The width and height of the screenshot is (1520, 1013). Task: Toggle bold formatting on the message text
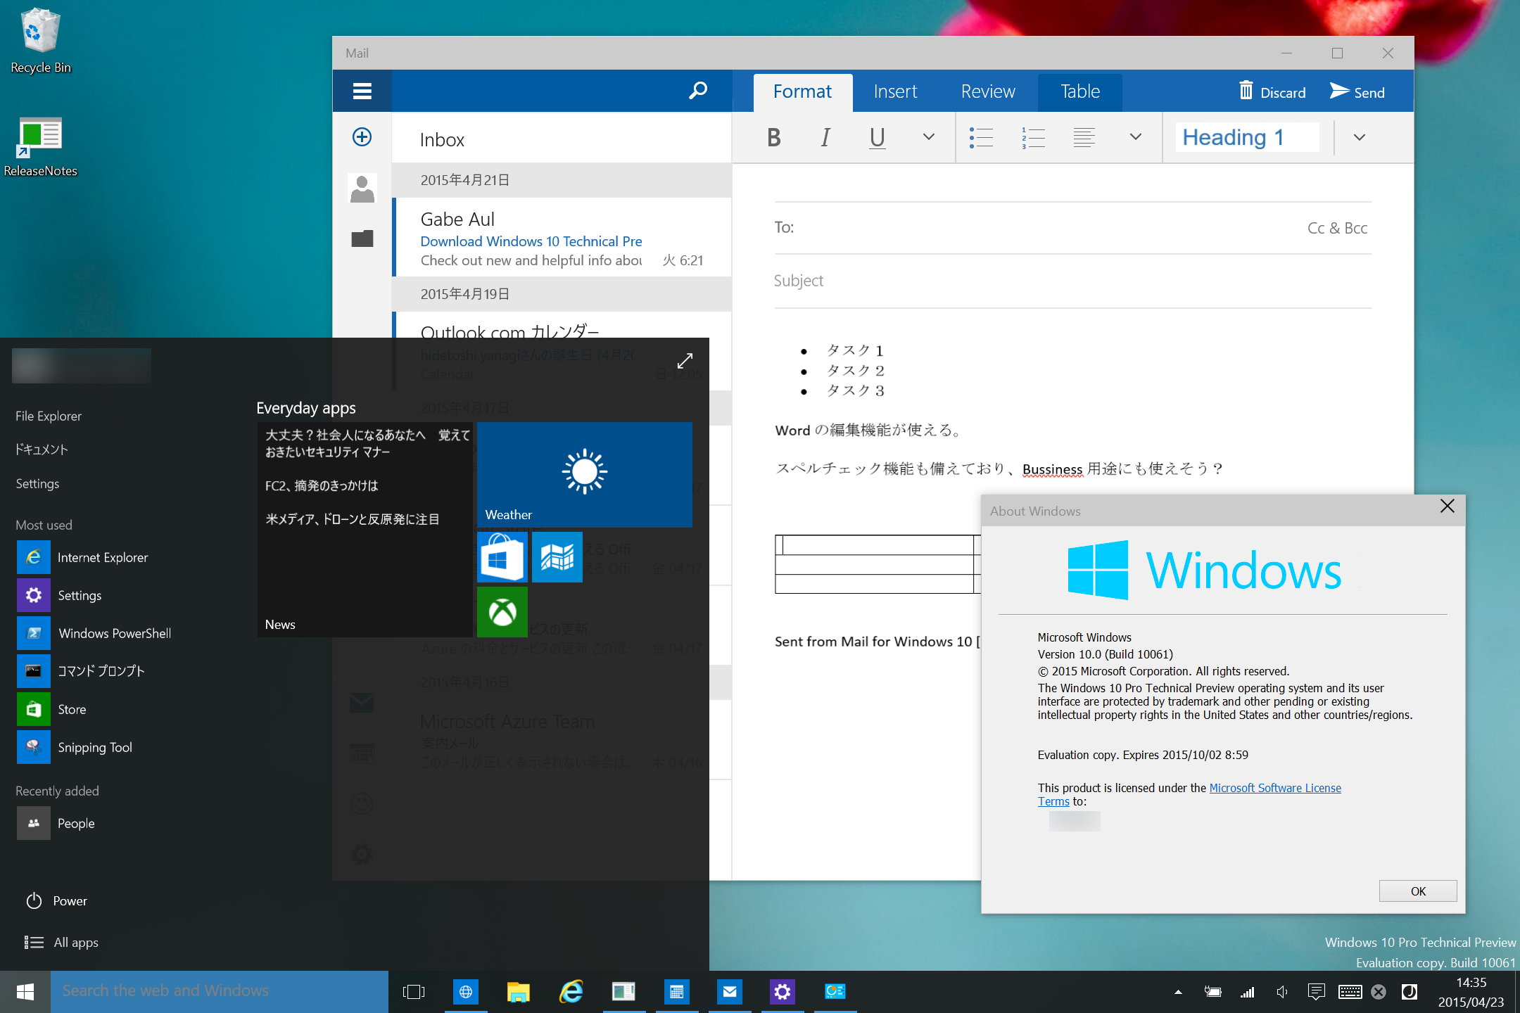(x=773, y=137)
